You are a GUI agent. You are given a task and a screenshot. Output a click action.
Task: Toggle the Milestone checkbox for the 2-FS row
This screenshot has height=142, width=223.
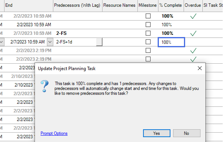pos(148,33)
